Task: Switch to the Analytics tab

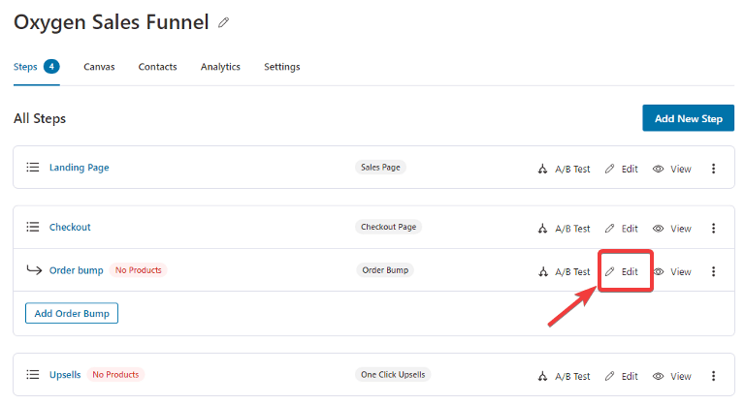Action: 220,67
